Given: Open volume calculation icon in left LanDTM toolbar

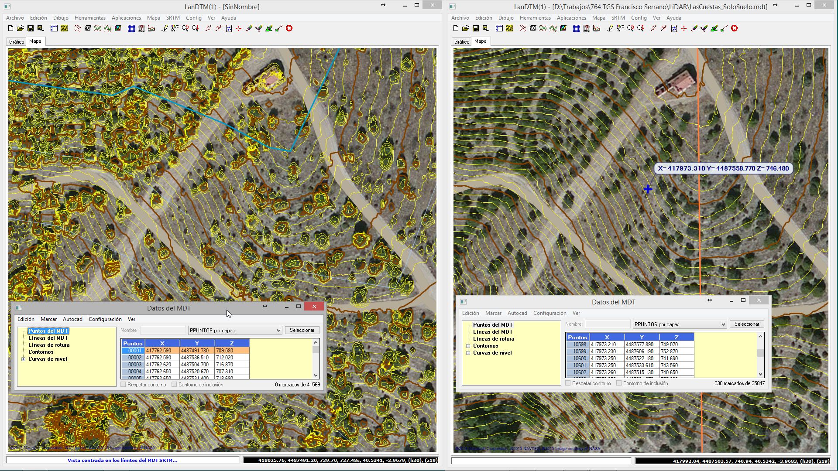Looking at the screenshot, I should click(141, 28).
